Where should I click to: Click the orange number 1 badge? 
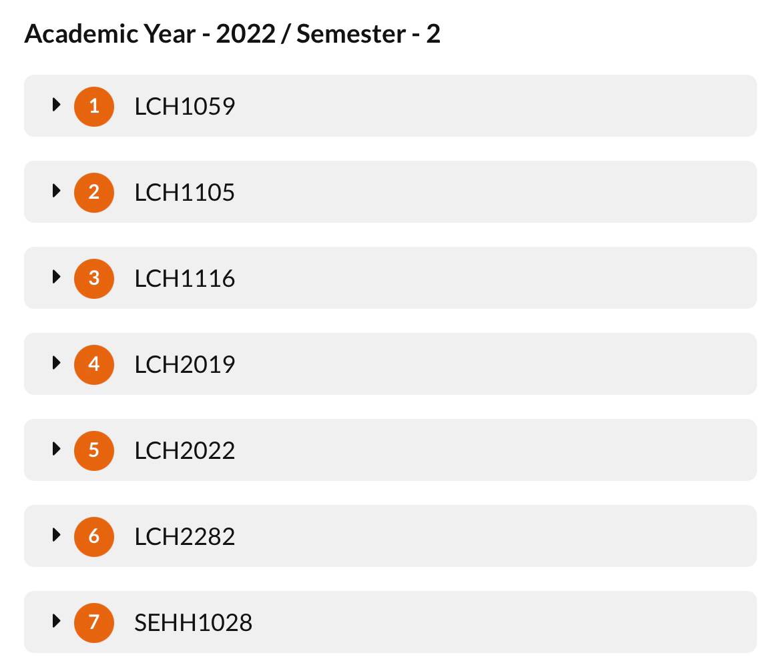tap(94, 106)
